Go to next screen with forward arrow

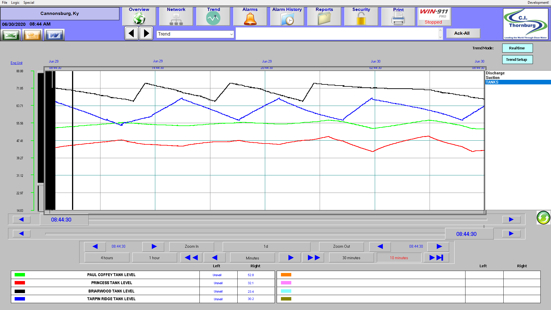(146, 33)
